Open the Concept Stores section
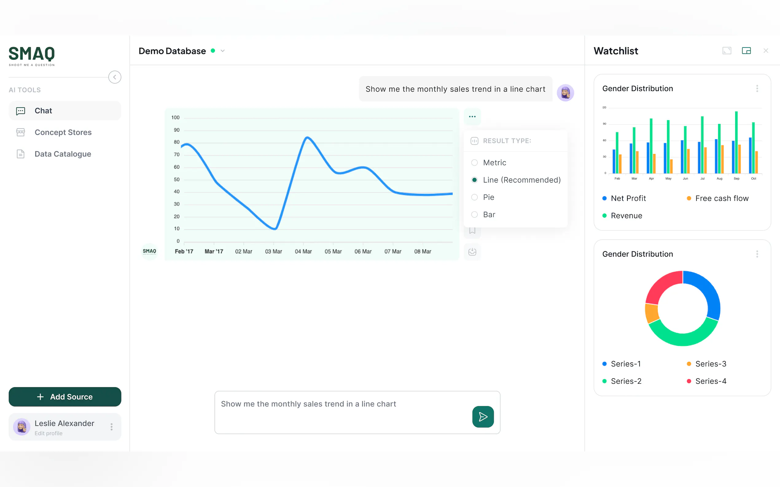780x487 pixels. tap(63, 132)
